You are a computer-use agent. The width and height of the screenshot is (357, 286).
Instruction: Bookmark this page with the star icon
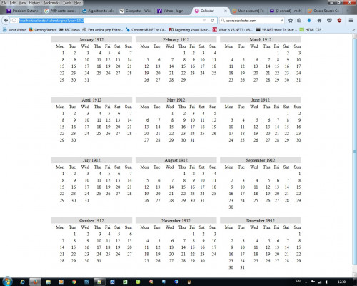click(x=291, y=21)
